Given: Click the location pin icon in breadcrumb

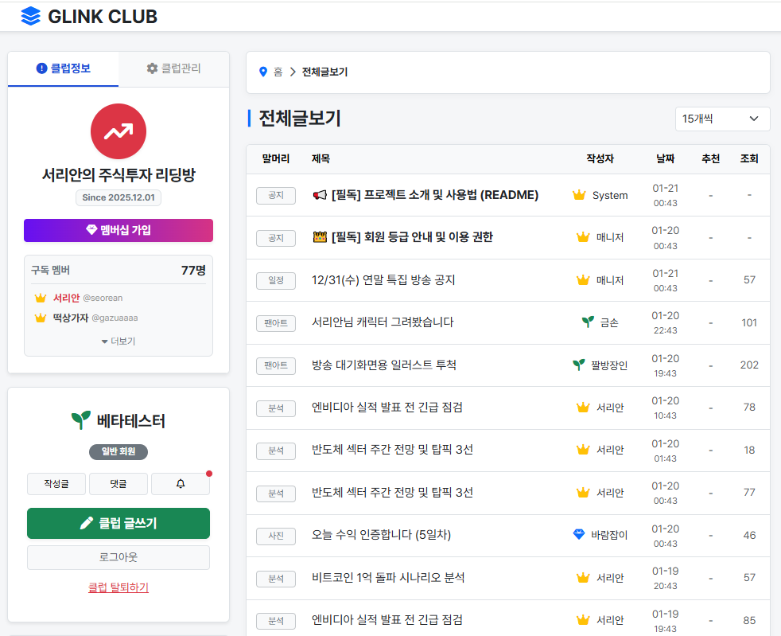Looking at the screenshot, I should [263, 72].
